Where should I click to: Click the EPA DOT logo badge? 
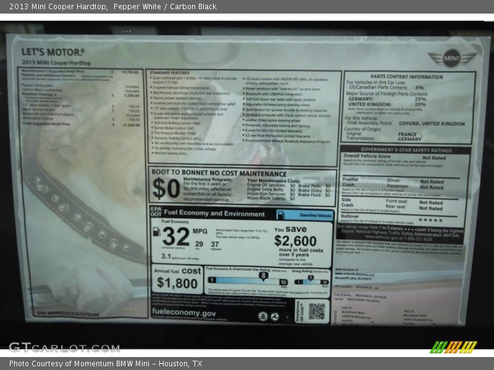coord(156,212)
